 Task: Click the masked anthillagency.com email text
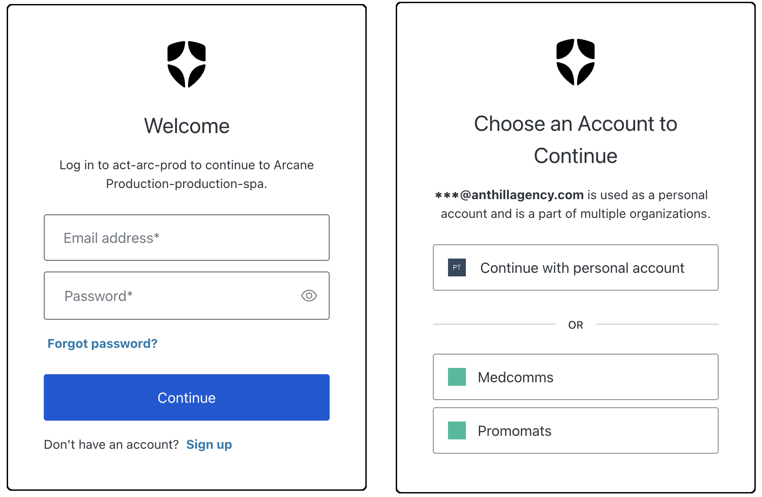click(x=509, y=195)
